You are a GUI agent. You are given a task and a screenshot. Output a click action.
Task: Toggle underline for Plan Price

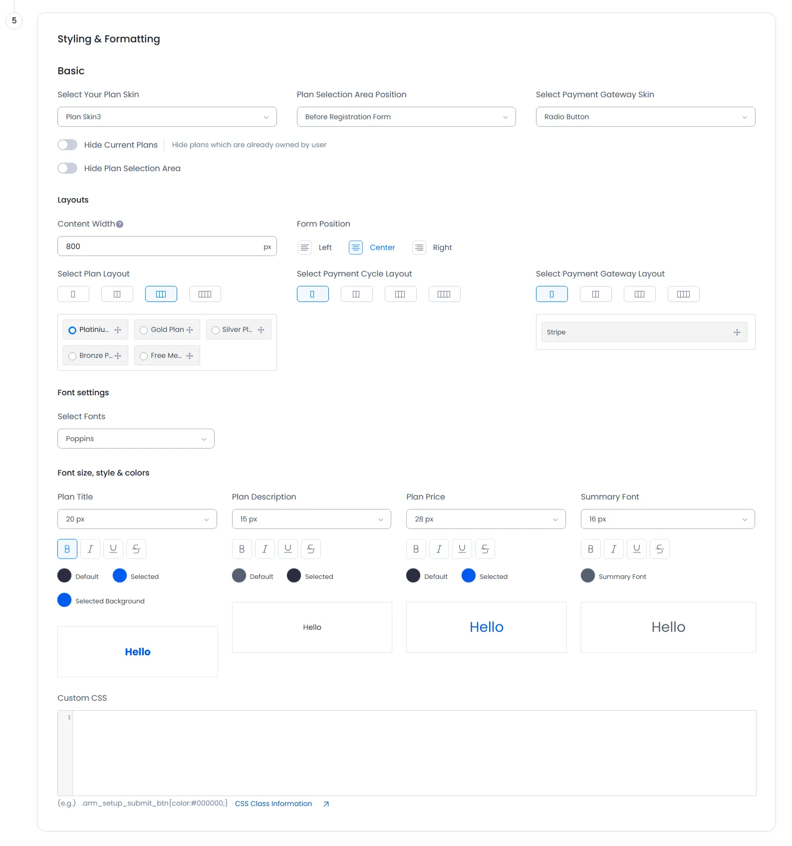tap(462, 549)
